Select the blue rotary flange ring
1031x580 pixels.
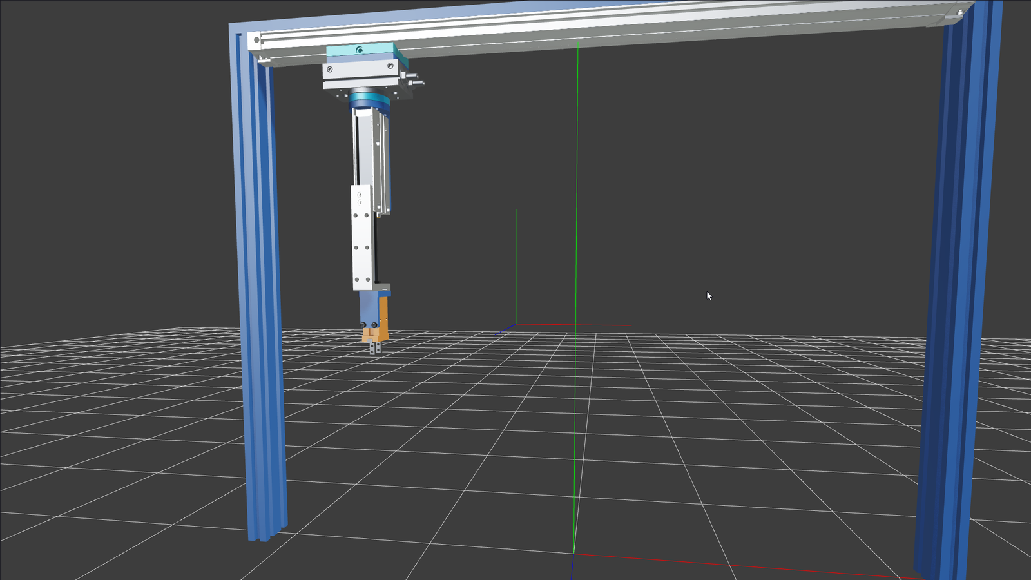coord(369,102)
